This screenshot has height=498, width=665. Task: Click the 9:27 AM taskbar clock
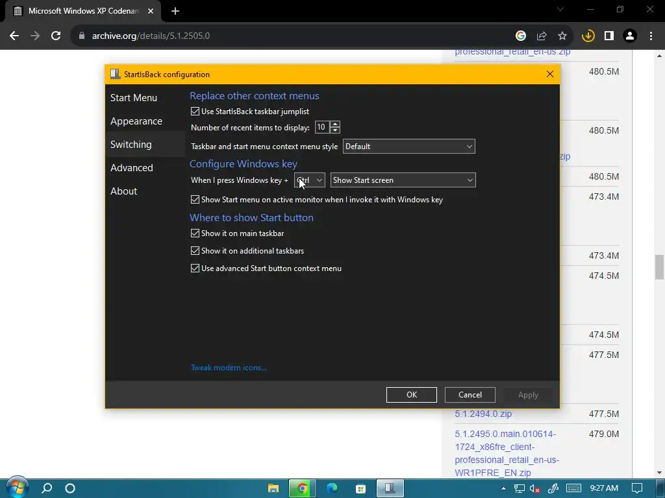604,488
